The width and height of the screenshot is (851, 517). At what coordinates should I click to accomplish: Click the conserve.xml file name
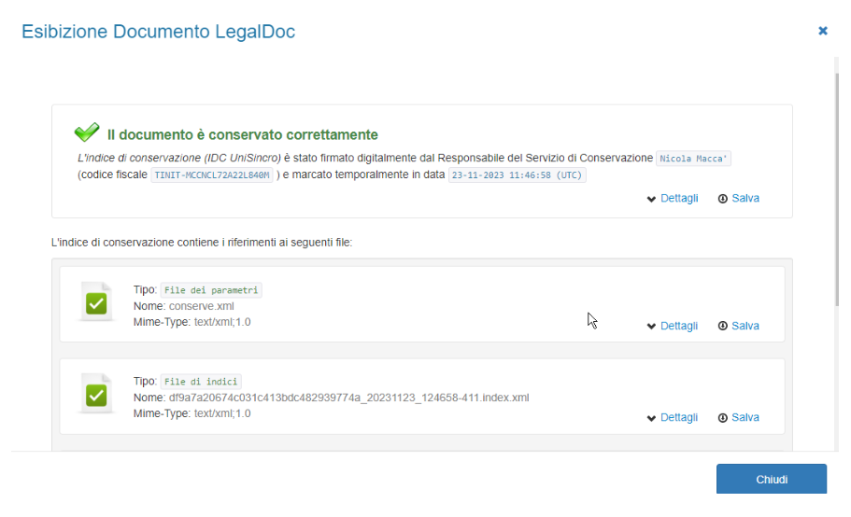200,306
